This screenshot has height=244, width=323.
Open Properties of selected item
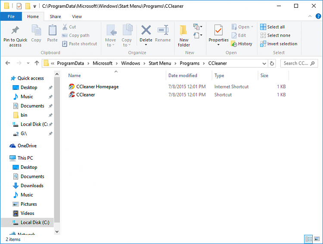tap(218, 33)
